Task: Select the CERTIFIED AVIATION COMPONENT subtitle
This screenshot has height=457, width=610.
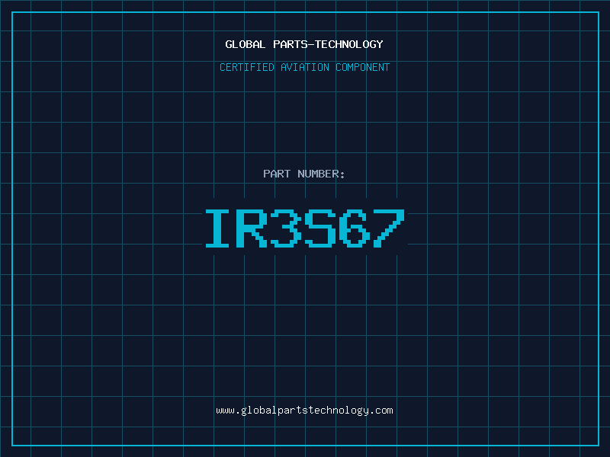Action: (x=304, y=67)
